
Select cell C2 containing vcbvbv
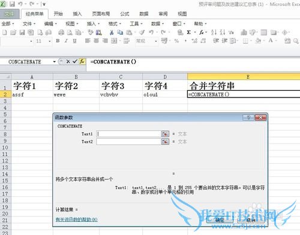click(121, 94)
